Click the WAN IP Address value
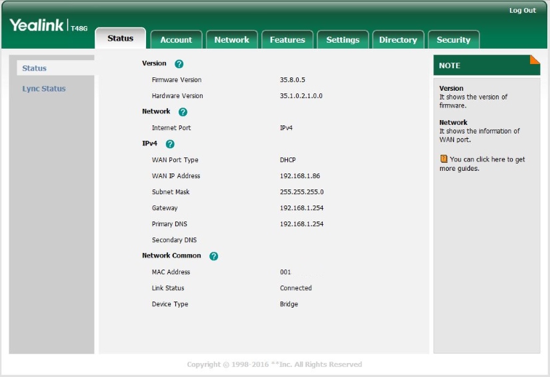This screenshot has height=377, width=550. pyautogui.click(x=300, y=176)
